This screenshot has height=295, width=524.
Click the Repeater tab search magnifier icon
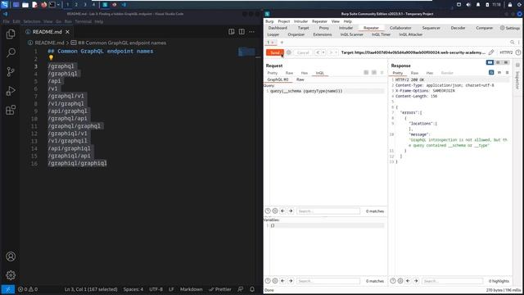coord(512,43)
